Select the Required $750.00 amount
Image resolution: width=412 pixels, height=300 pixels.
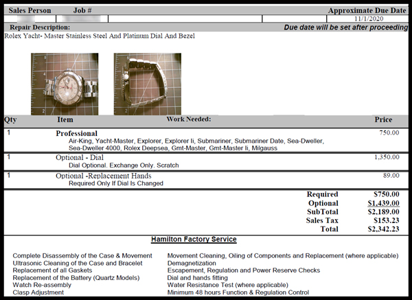pos(387,194)
